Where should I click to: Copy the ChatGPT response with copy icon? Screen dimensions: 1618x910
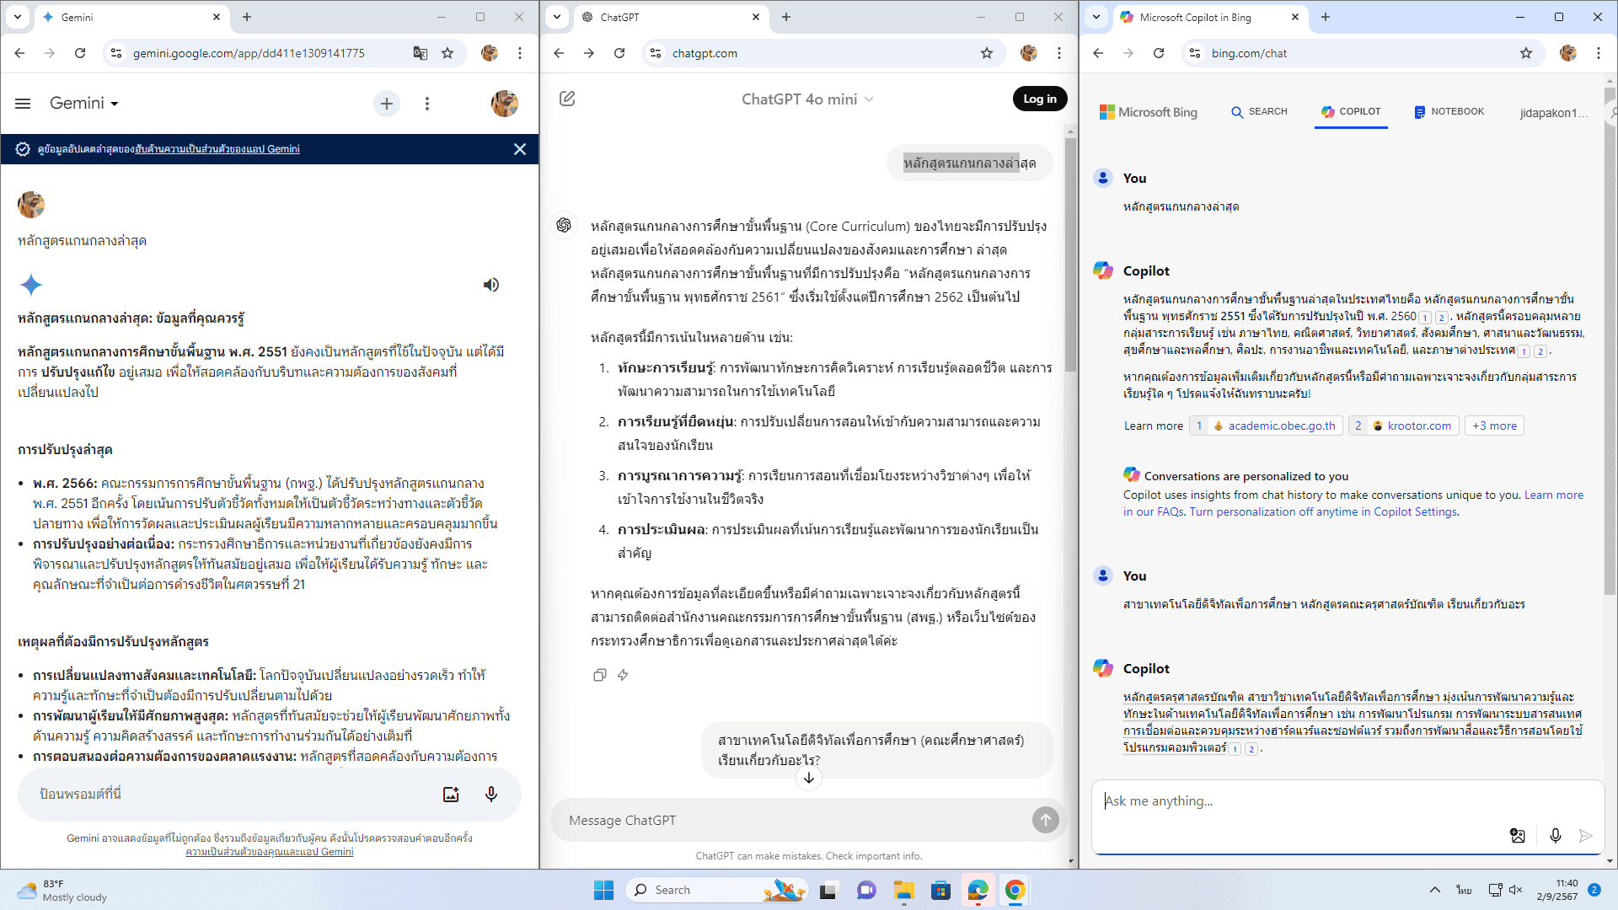pos(599,675)
